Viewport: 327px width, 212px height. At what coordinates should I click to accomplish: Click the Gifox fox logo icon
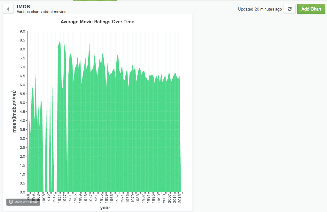(x=11, y=202)
